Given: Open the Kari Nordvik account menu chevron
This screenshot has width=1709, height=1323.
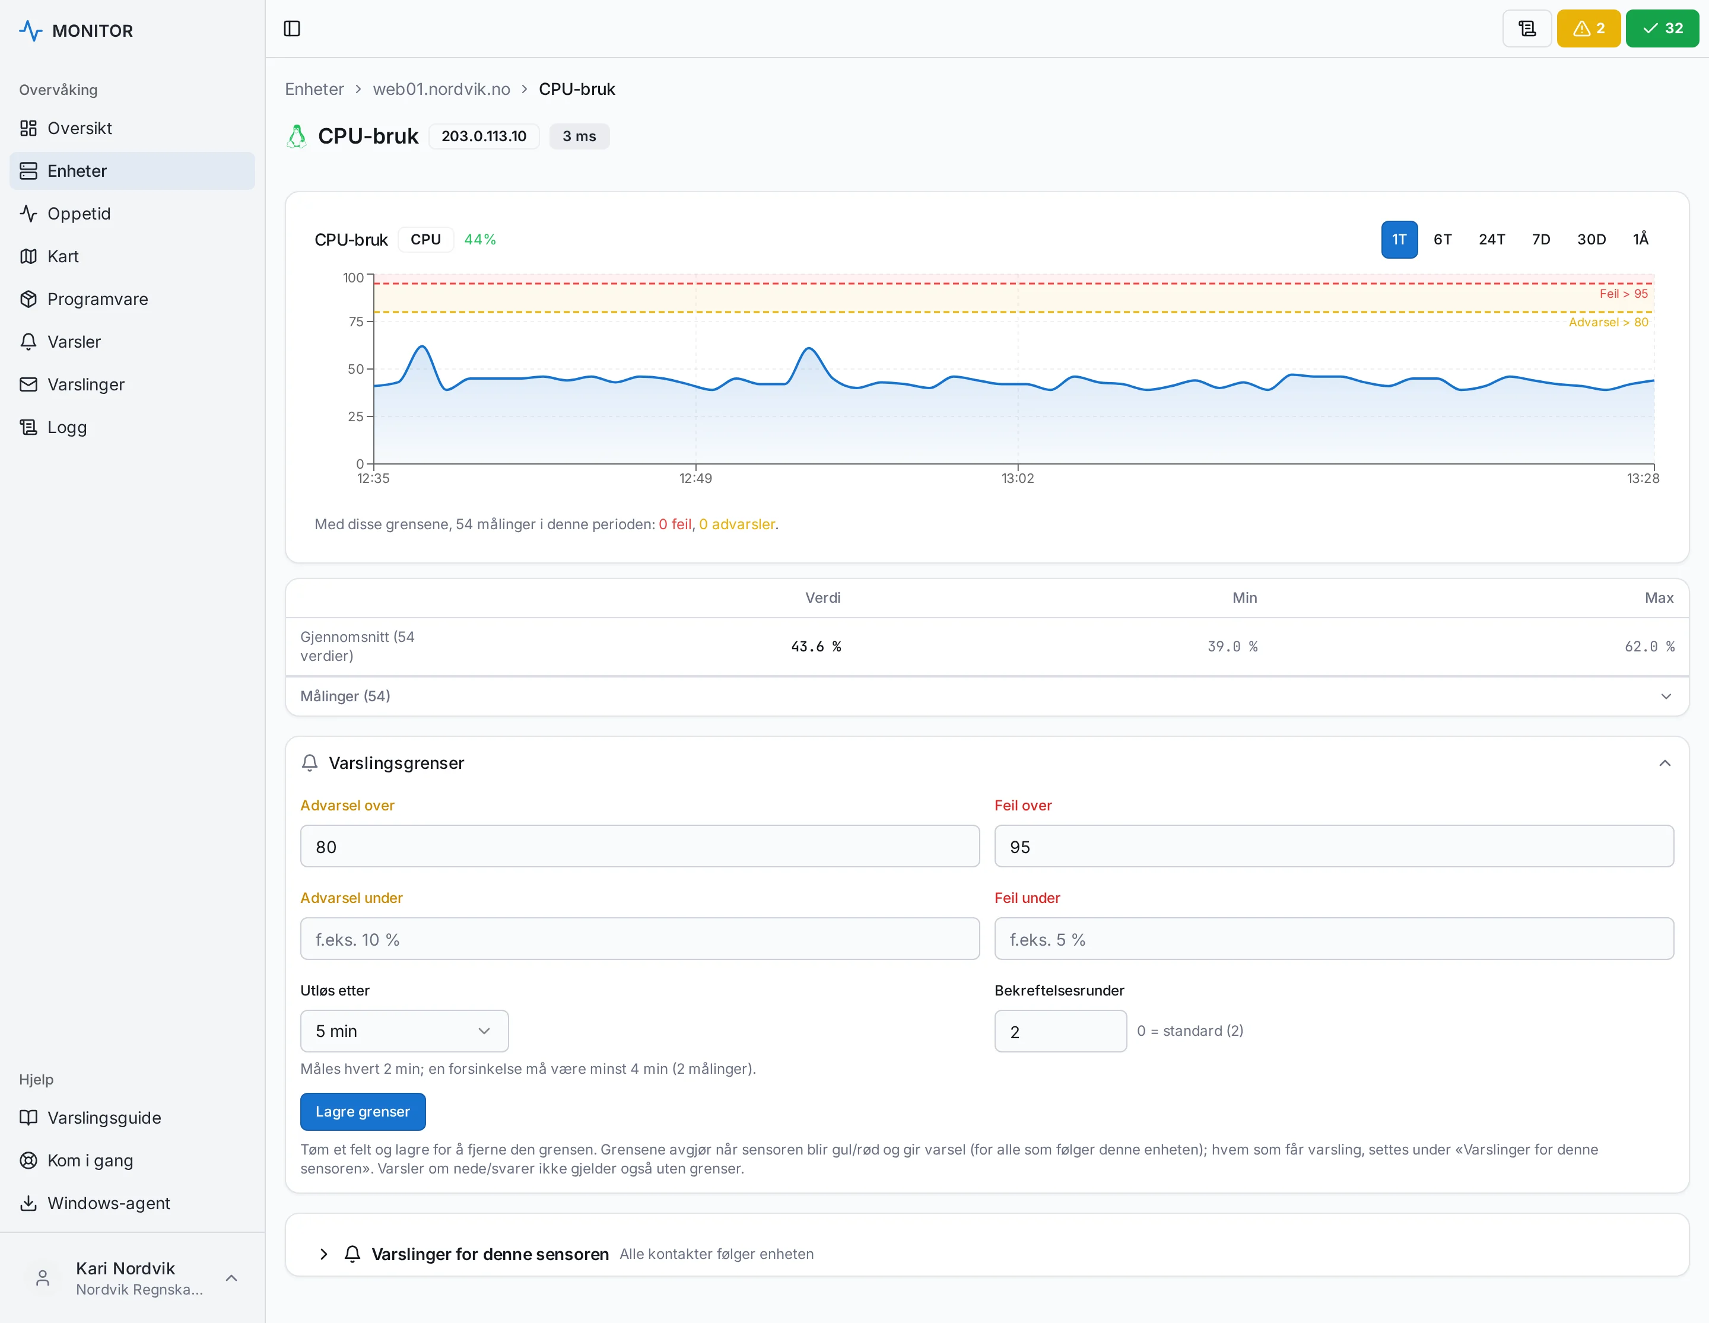Looking at the screenshot, I should point(231,1278).
